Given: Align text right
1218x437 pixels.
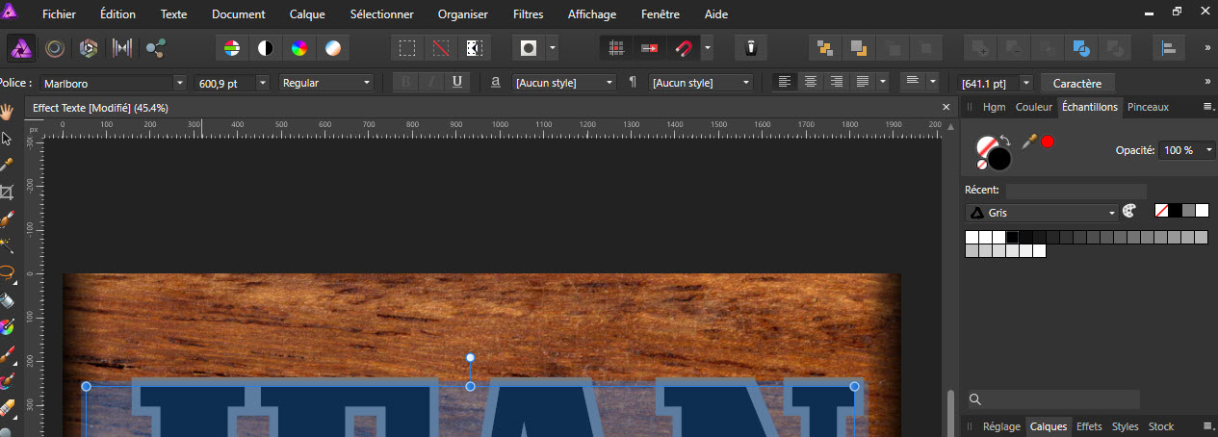Looking at the screenshot, I should [x=837, y=83].
